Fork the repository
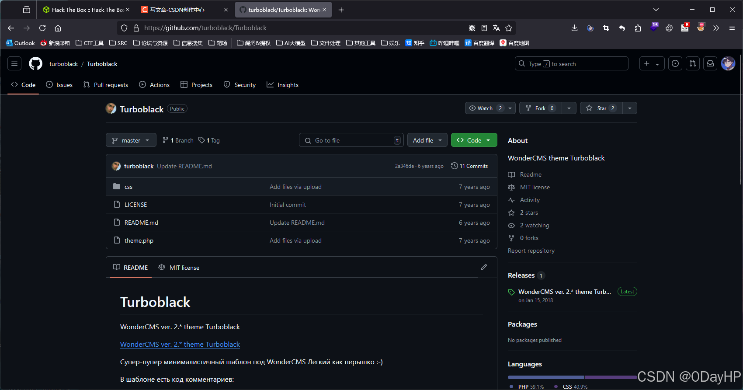743x390 pixels. (541, 108)
